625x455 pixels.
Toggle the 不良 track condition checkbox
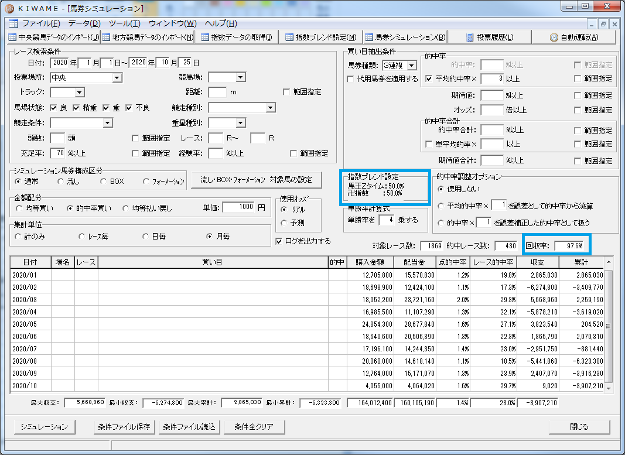pyautogui.click(x=129, y=108)
